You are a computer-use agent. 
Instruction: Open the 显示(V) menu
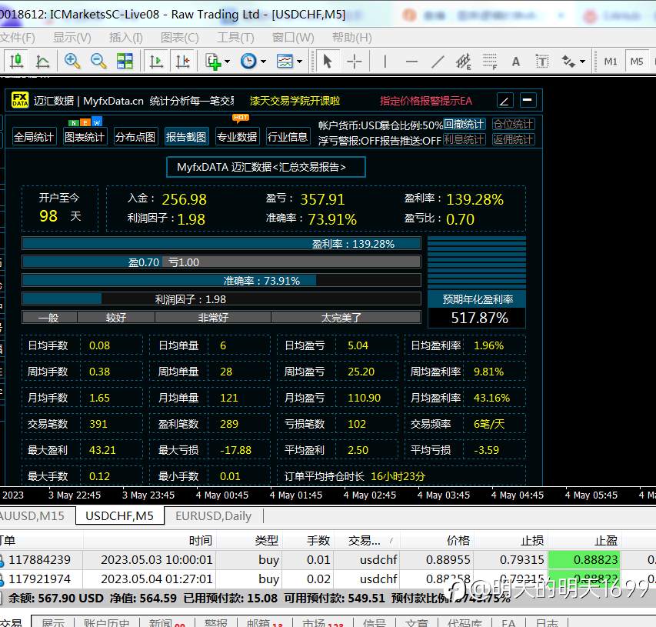coord(72,38)
